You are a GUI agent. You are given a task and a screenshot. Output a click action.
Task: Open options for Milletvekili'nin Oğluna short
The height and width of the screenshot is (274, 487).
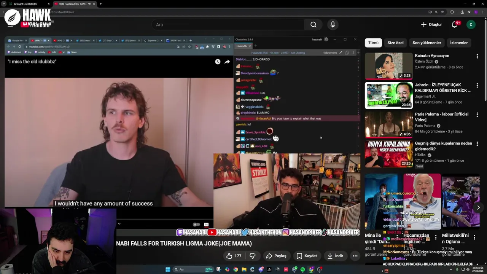pyautogui.click(x=474, y=237)
